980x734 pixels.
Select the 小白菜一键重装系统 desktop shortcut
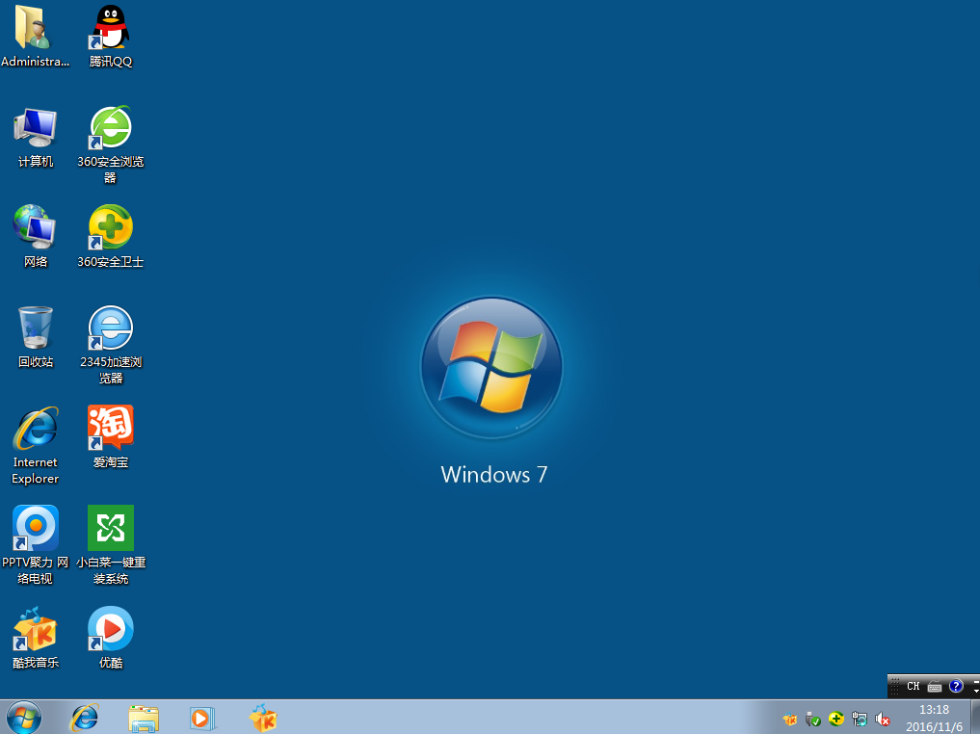(111, 545)
